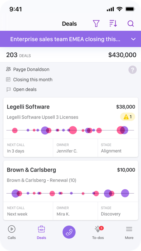The image size is (141, 251).
Task: Tap the purple phone dial button
Action: tap(69, 232)
